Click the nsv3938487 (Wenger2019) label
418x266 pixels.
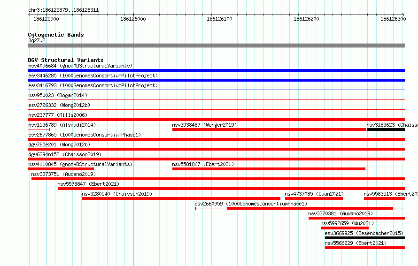(x=204, y=125)
